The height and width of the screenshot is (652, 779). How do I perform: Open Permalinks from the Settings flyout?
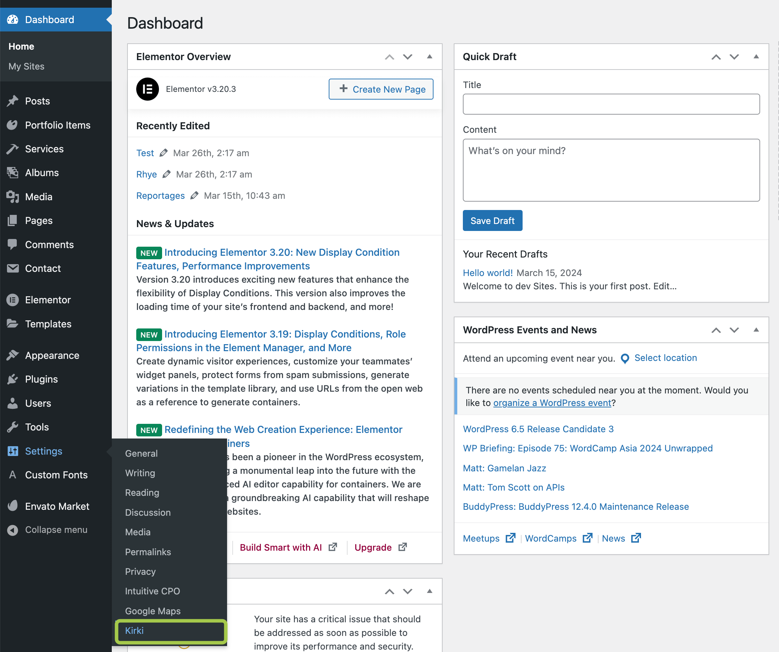148,552
